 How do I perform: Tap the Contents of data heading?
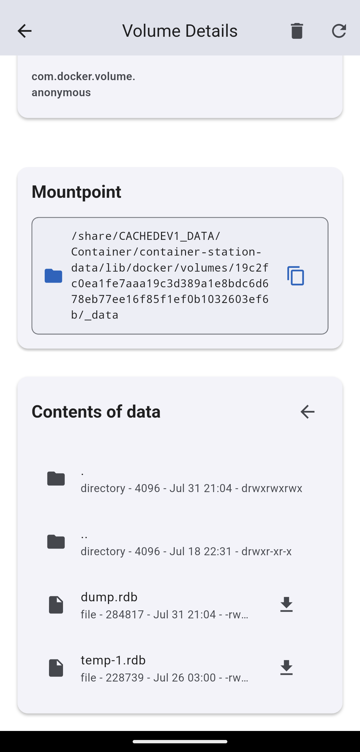pos(96,411)
